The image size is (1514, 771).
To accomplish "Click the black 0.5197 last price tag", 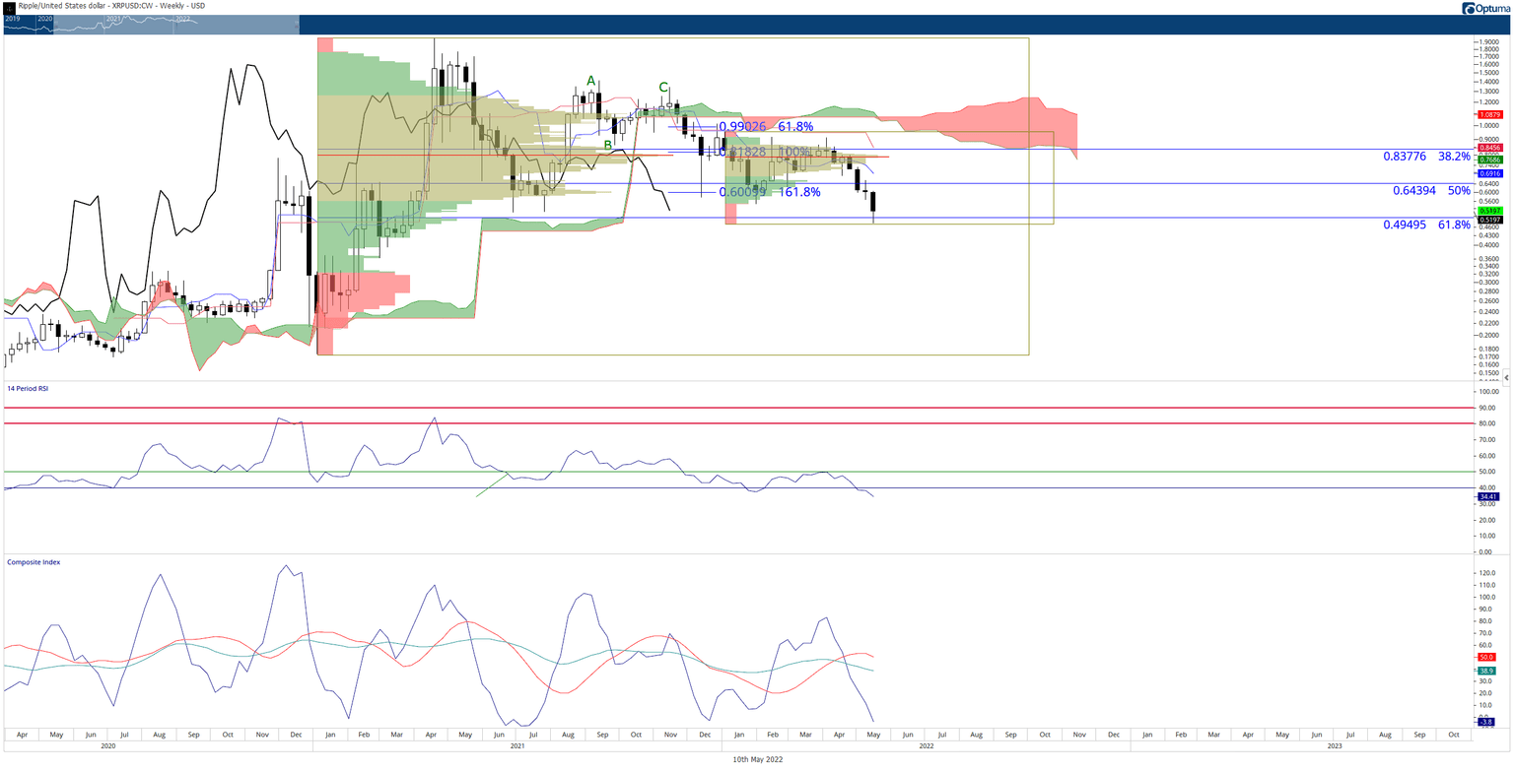I will [x=1488, y=219].
